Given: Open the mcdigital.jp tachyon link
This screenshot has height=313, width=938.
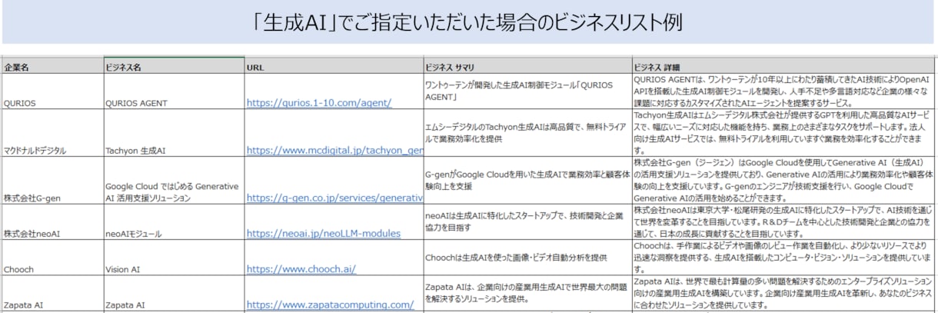Looking at the screenshot, I should [335, 151].
